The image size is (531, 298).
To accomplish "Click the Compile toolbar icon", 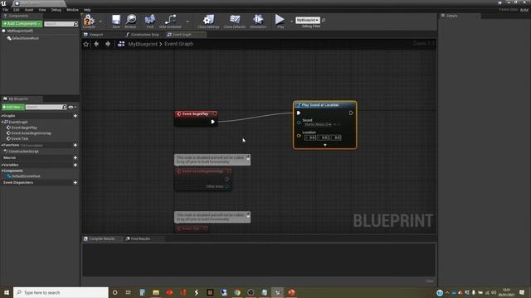I will [x=89, y=22].
